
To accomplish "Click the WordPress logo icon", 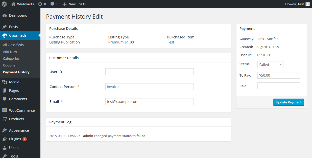I will (4, 4).
